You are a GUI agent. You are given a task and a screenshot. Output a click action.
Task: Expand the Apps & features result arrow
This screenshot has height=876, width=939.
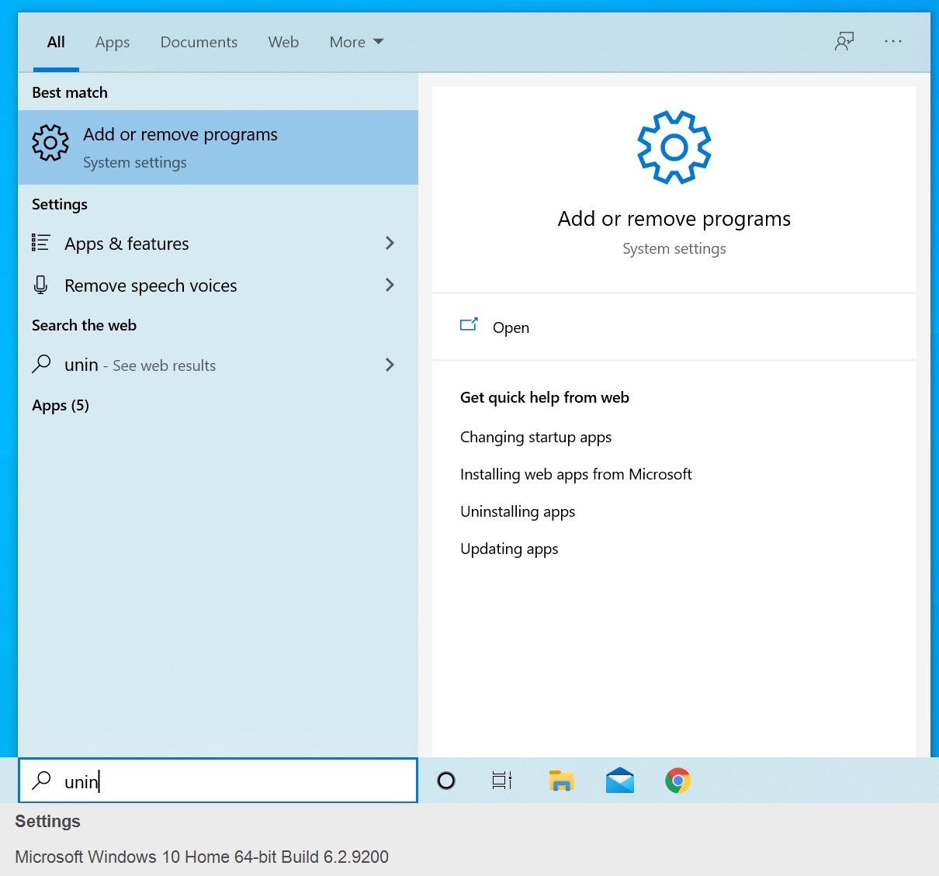point(390,244)
